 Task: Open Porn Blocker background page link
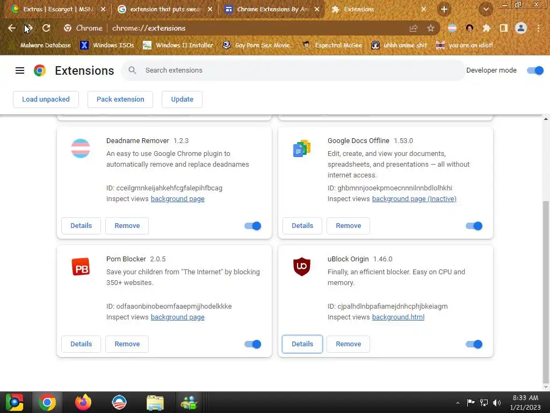click(x=177, y=317)
